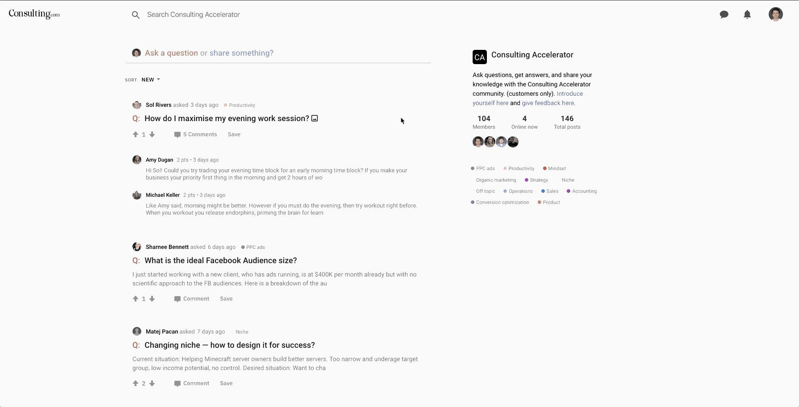Viewport: 799px width, 407px height.
Task: Click Ask a question
Action: coord(171,53)
